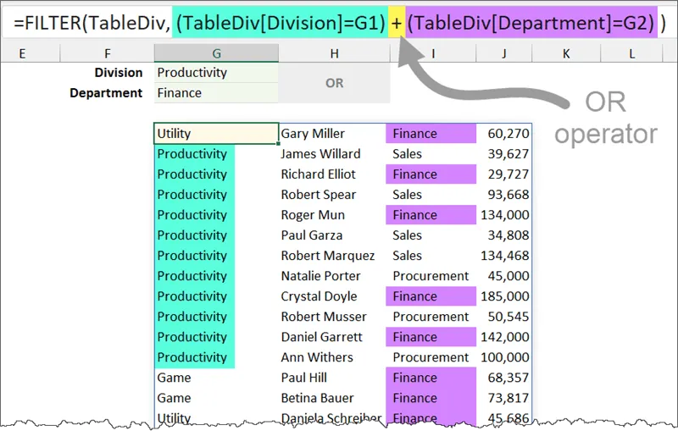Viewport: 678px width, 431px height.
Task: Select column H header
Action: click(x=334, y=53)
